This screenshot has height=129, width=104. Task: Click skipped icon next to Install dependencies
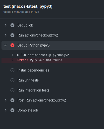click(x=12, y=70)
